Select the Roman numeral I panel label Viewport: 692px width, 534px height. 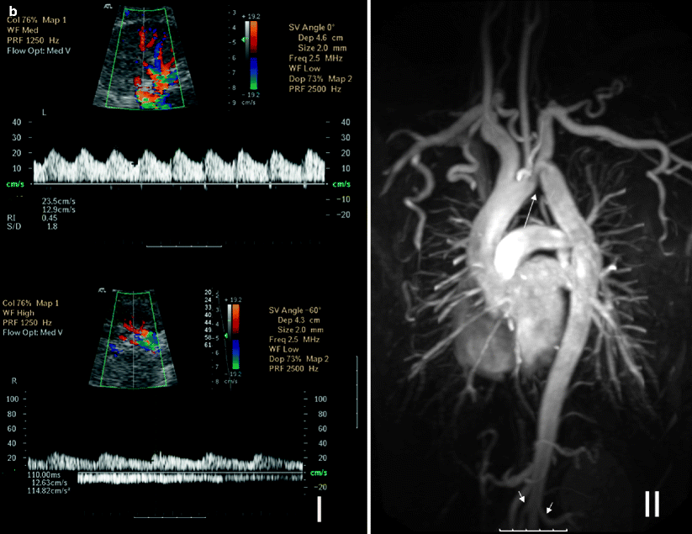319,510
